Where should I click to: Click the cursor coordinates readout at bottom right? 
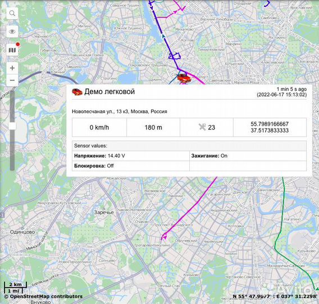click(x=275, y=296)
